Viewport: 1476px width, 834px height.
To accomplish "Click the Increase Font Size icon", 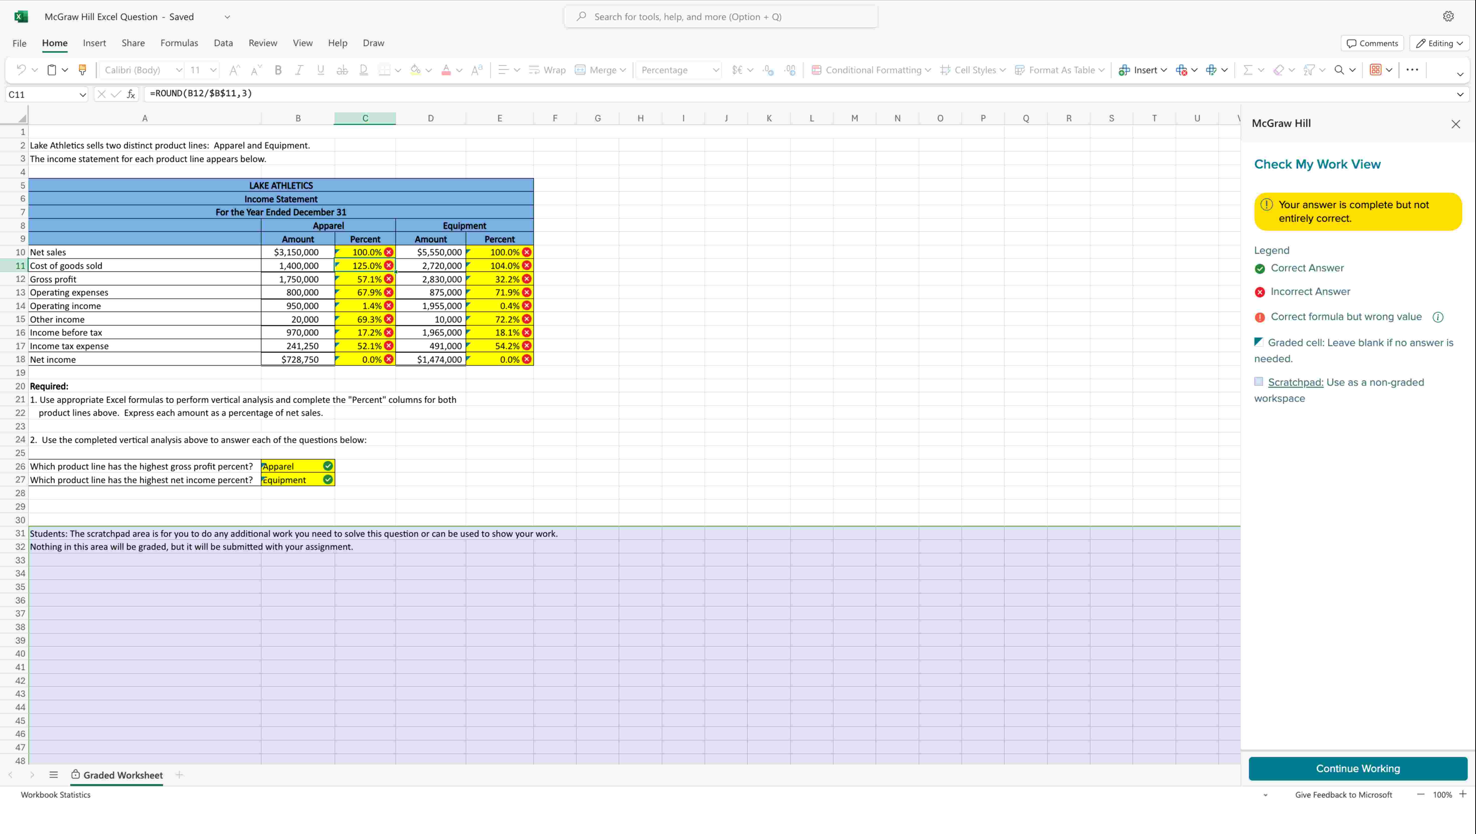I will (234, 70).
